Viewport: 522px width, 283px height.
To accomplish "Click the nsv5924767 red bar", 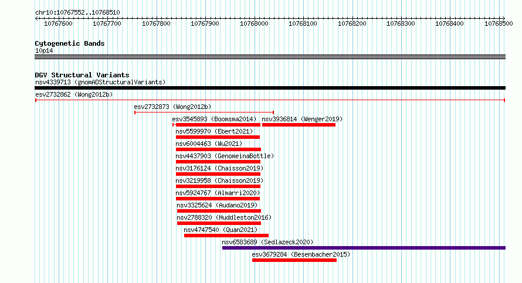I will pos(218,199).
